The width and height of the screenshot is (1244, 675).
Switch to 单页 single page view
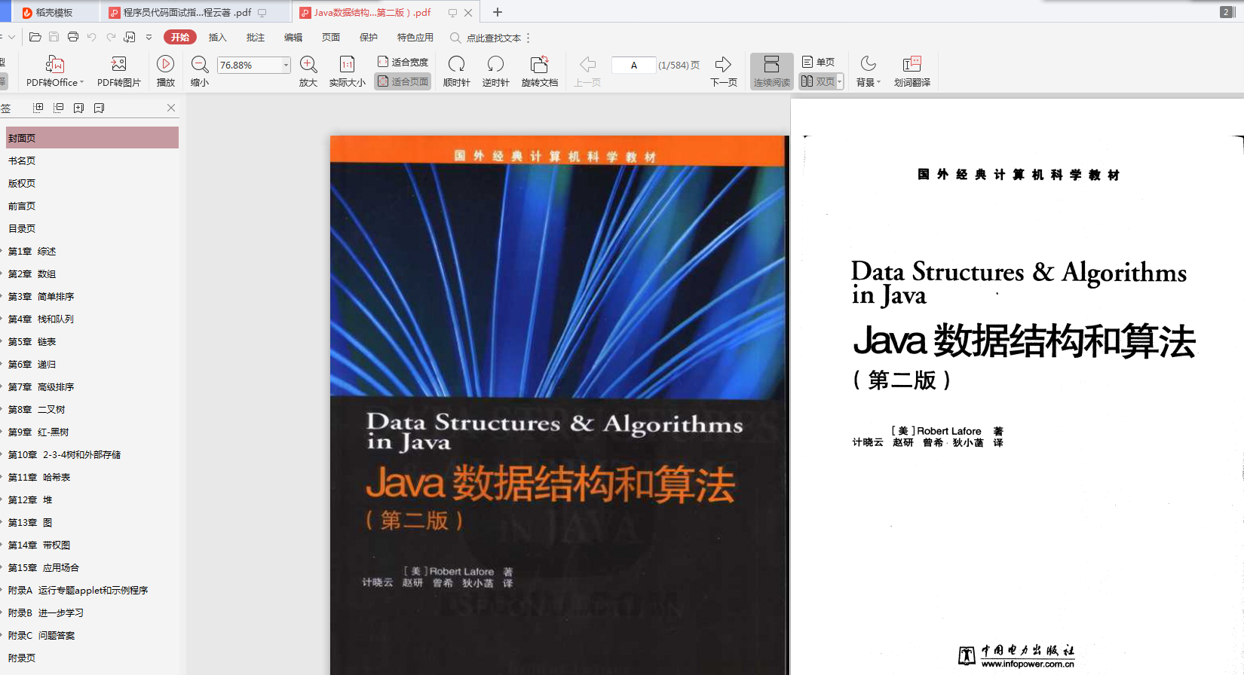pos(818,62)
